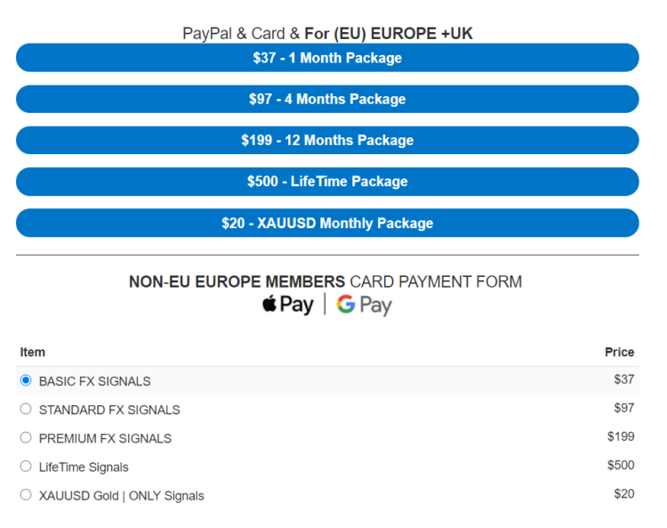Open the $500 - LifeTime Package option
This screenshot has height=528, width=667.
327,181
